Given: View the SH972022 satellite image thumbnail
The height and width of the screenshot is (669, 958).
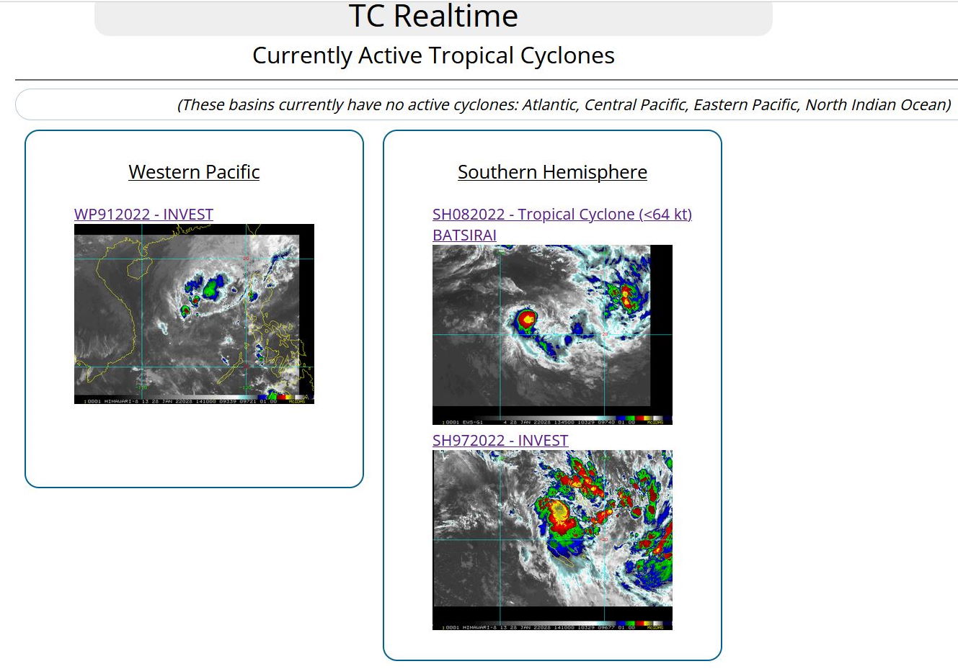Looking at the screenshot, I should (552, 540).
